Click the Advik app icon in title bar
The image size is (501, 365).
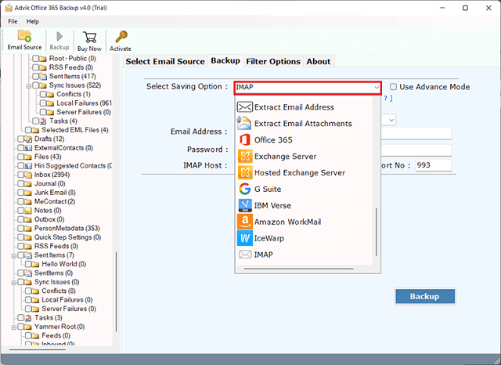click(x=9, y=8)
